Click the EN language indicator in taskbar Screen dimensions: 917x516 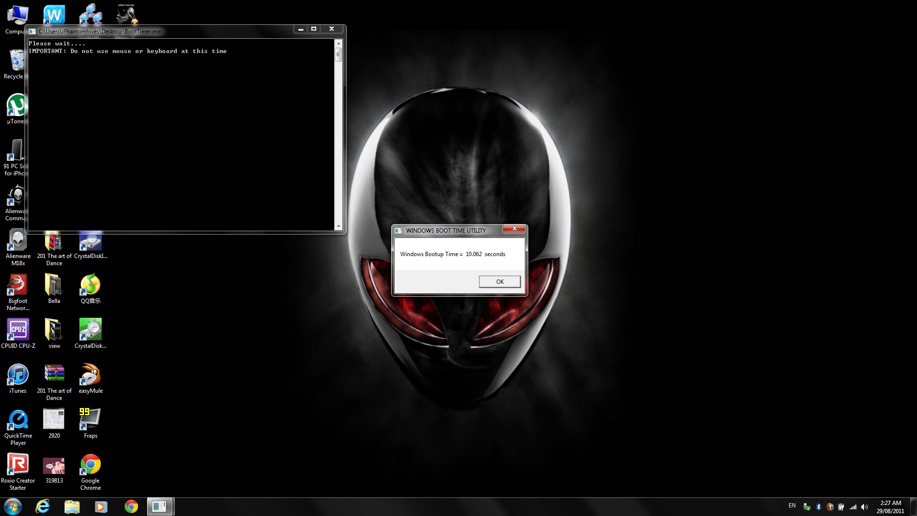pos(792,505)
